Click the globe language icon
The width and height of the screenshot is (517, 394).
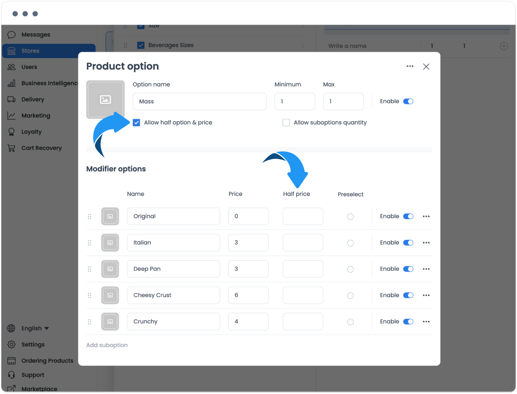(11, 328)
